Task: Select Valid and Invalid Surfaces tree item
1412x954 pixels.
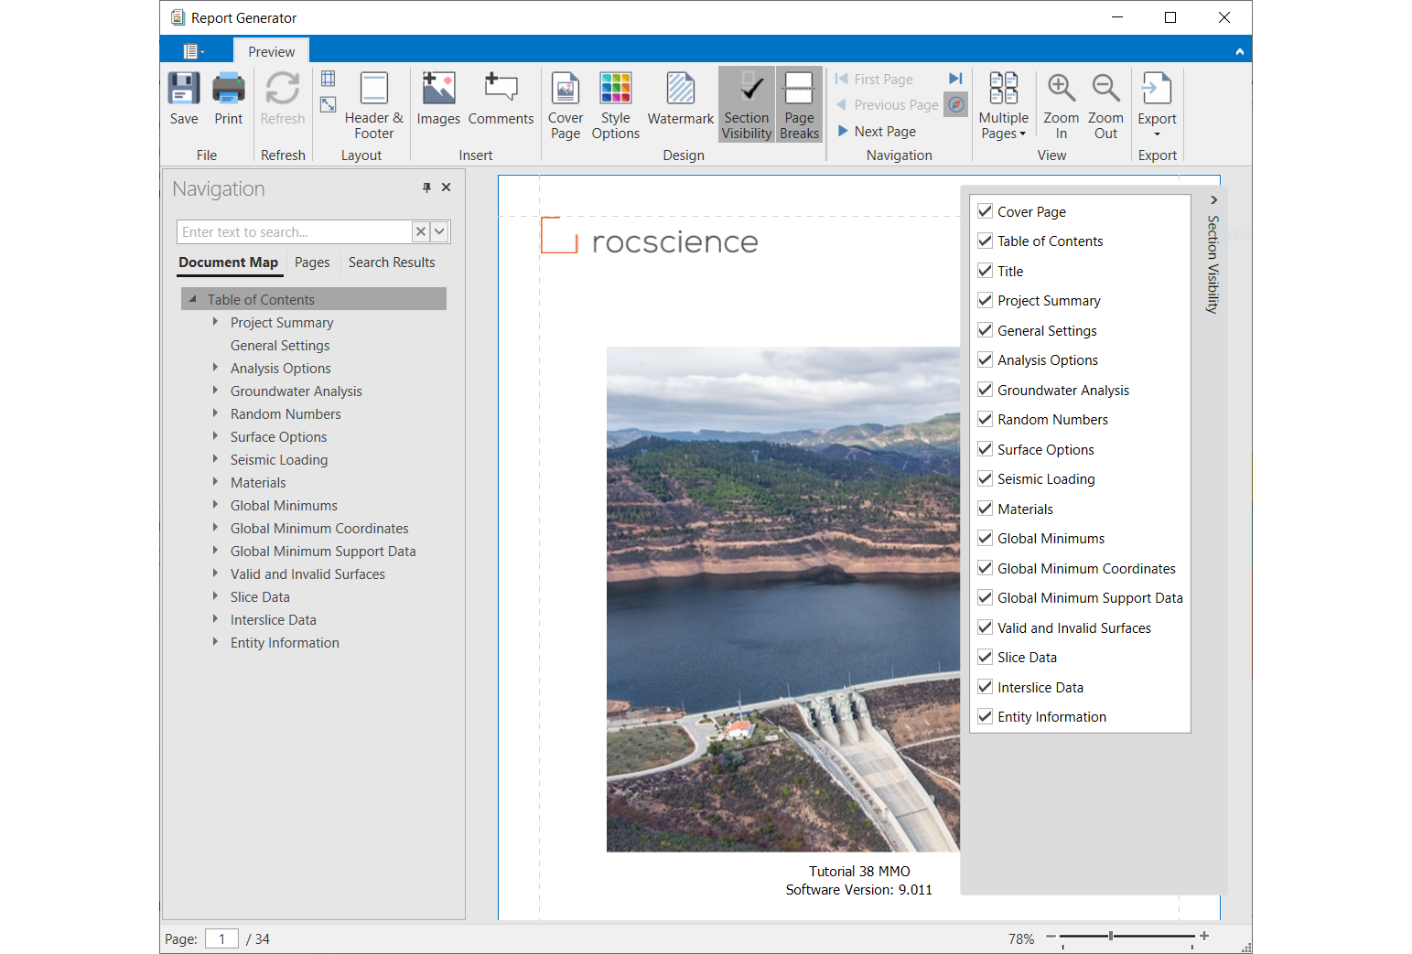Action: 307,573
